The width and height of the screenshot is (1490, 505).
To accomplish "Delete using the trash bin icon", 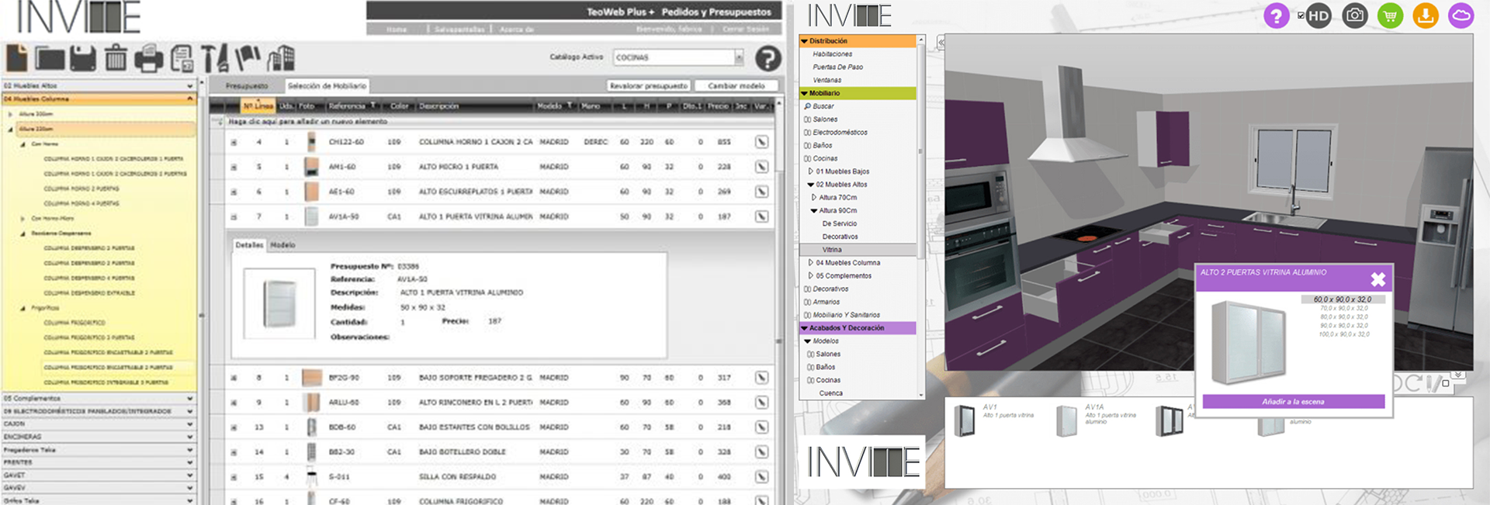I will pos(116,58).
